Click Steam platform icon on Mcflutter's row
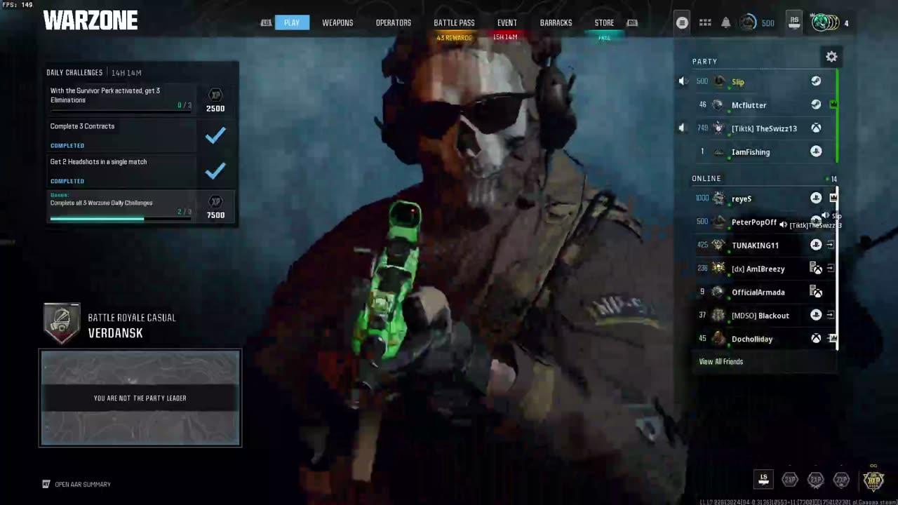The image size is (898, 505). pyautogui.click(x=816, y=105)
